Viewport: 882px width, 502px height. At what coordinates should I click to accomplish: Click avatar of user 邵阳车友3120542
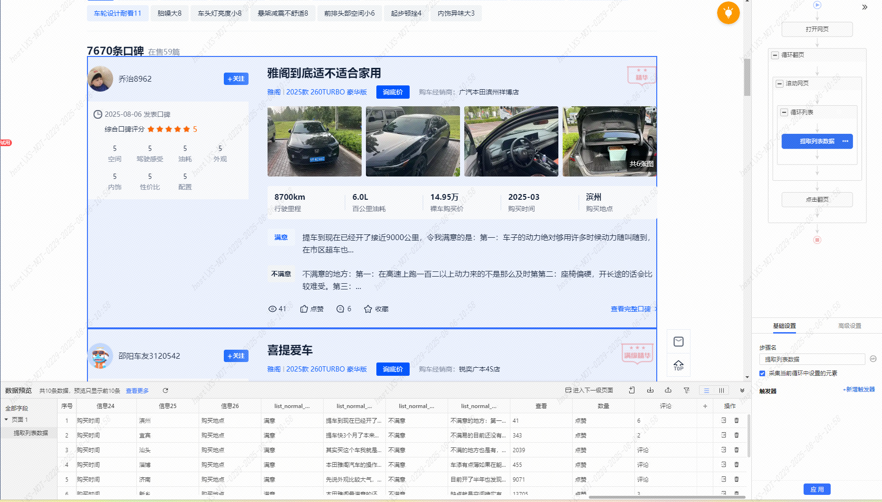(100, 356)
